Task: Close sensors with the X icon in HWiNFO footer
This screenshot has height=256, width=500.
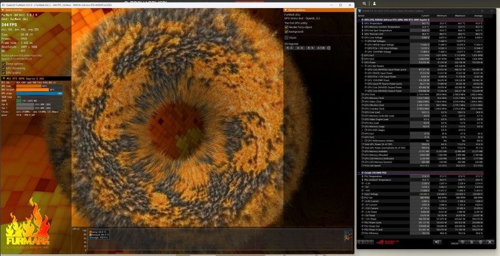Action: click(x=490, y=242)
